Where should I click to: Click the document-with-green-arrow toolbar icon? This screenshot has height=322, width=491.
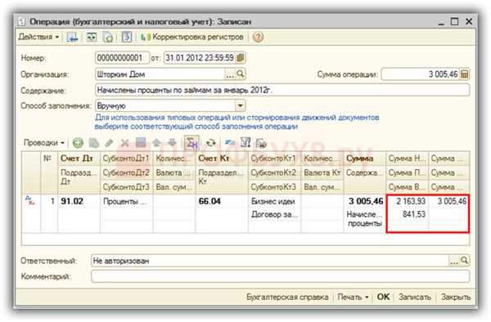[108, 38]
